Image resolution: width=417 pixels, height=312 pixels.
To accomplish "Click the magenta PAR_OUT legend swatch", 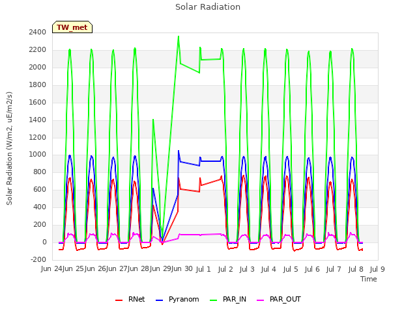I will click(261, 300).
